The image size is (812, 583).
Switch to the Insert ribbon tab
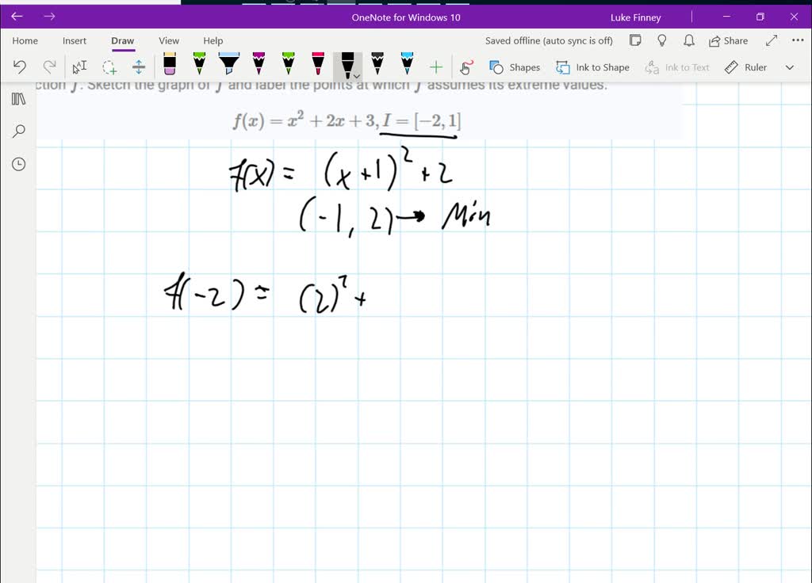(x=74, y=40)
